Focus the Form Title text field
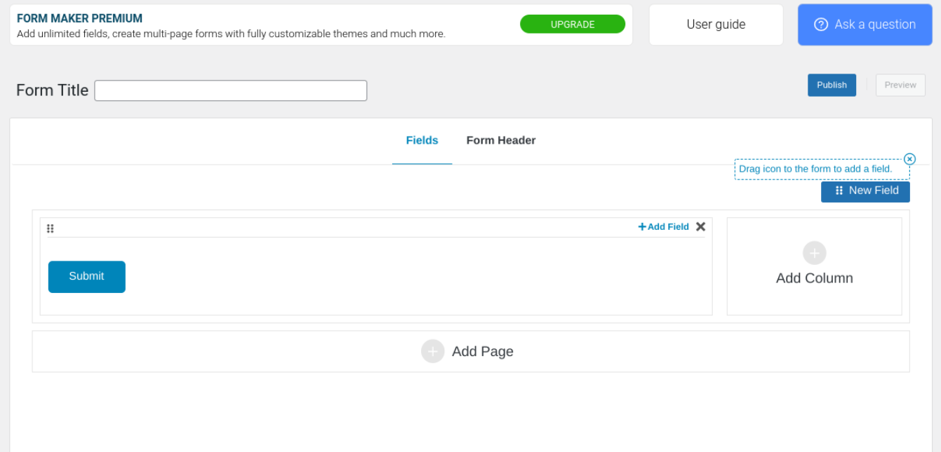This screenshot has width=941, height=452. point(230,90)
